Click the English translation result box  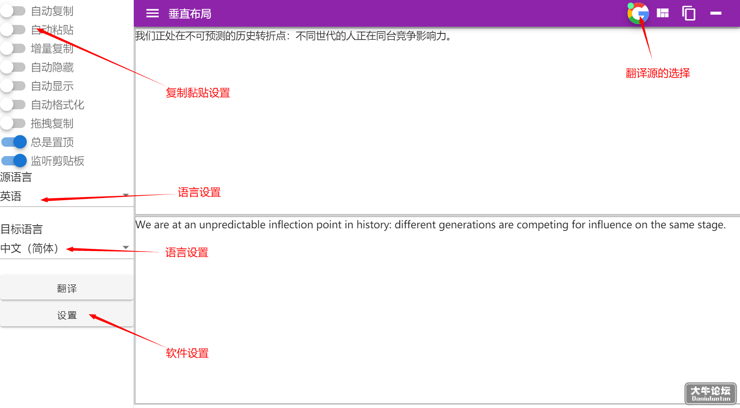[437, 310]
